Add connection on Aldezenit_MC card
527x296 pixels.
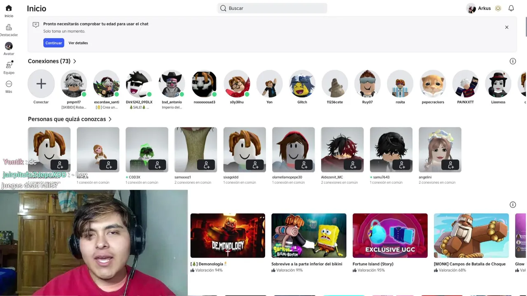[x=353, y=165]
